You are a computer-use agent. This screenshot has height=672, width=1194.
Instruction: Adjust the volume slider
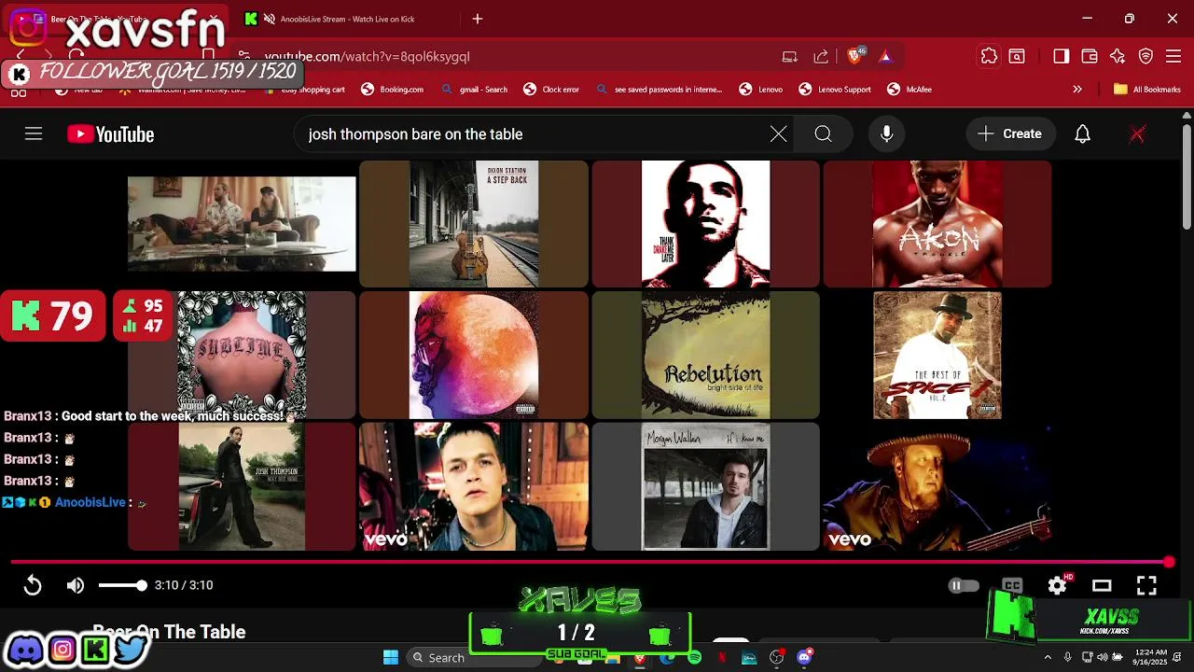click(122, 585)
